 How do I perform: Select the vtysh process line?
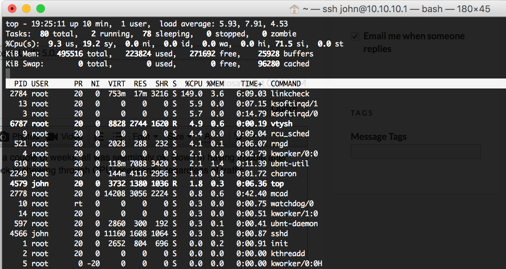click(x=160, y=124)
